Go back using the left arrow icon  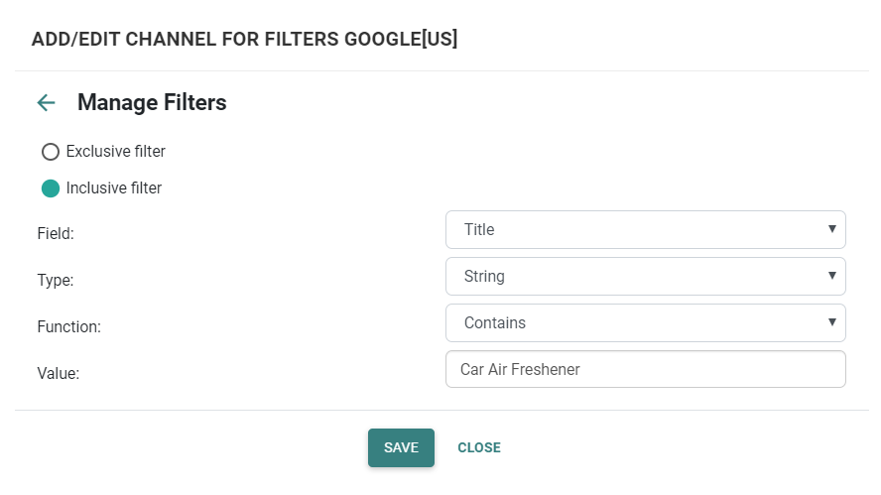(46, 102)
